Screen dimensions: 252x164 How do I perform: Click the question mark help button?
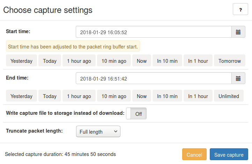(x=240, y=9)
